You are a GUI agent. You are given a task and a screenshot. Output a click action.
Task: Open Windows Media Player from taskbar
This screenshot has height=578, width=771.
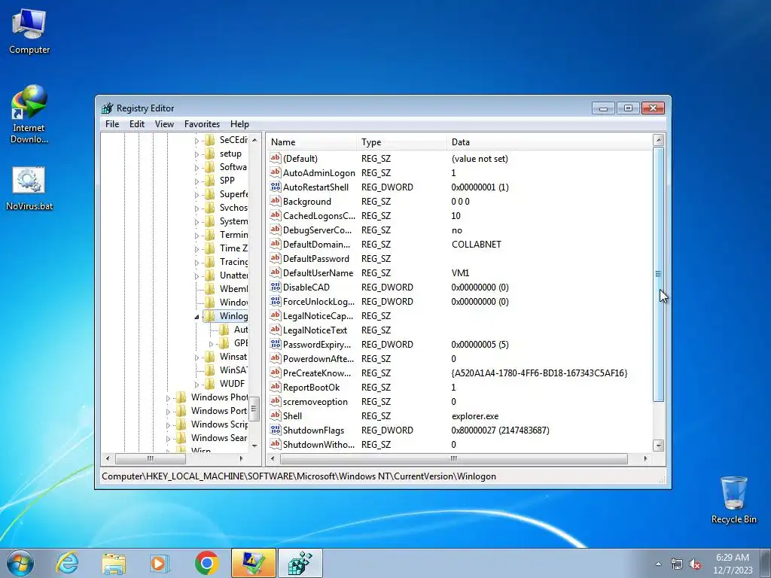tap(160, 563)
